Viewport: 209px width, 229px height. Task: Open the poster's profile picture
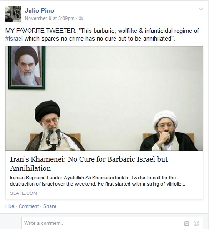(x=13, y=14)
